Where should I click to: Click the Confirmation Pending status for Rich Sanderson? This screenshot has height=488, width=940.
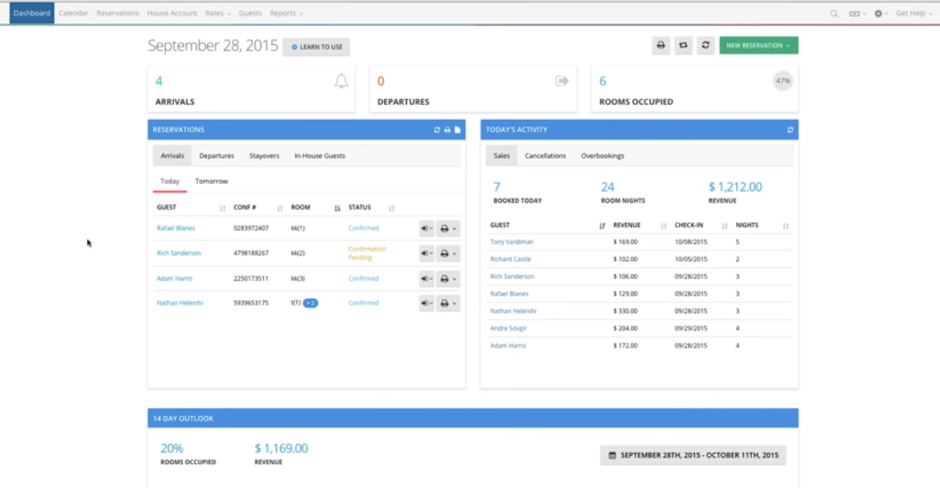[x=367, y=253]
